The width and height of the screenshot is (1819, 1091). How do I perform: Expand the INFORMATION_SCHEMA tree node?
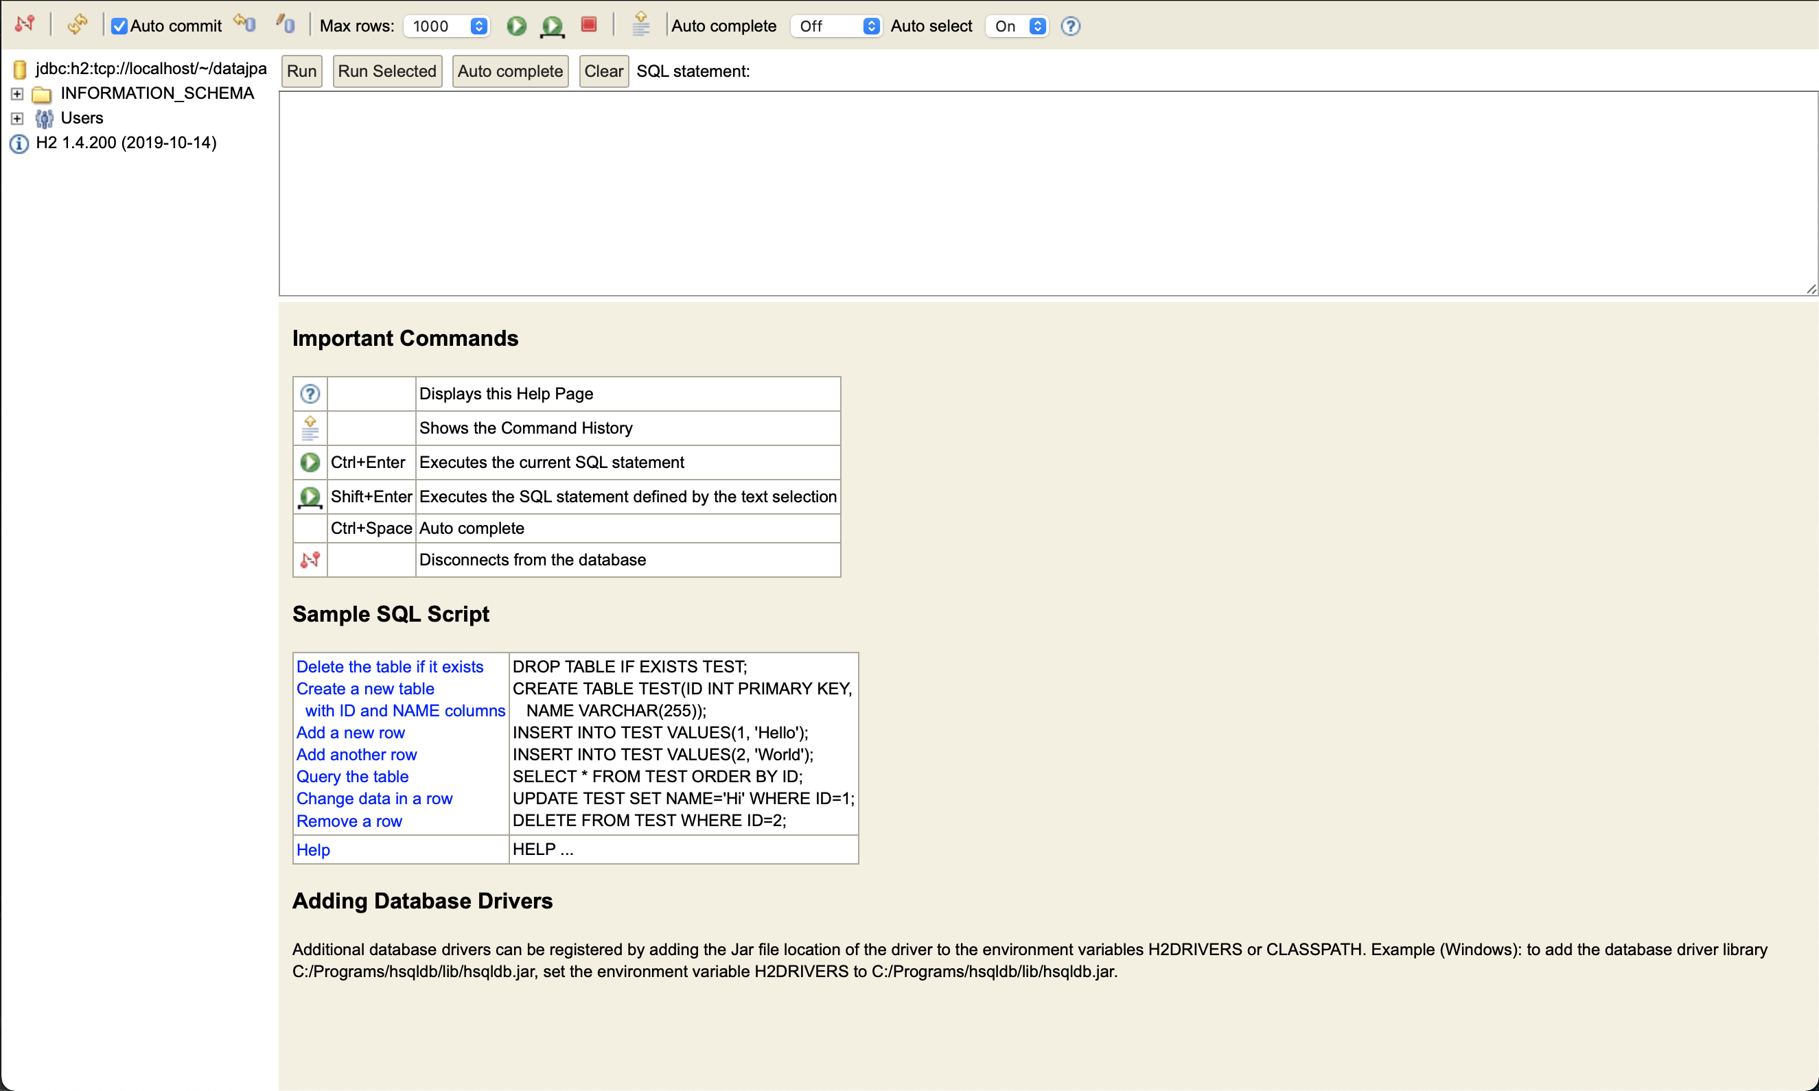17,93
